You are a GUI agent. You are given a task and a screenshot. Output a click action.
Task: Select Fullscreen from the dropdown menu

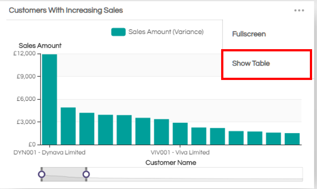click(x=249, y=34)
